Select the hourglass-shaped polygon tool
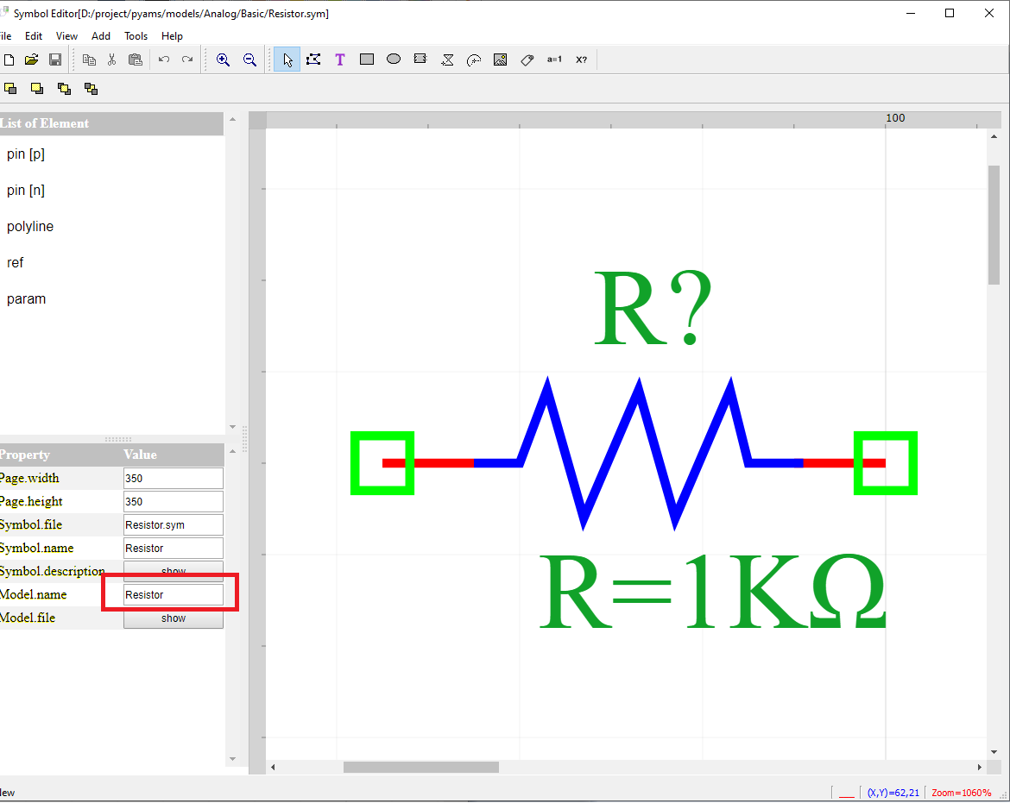 tap(447, 60)
